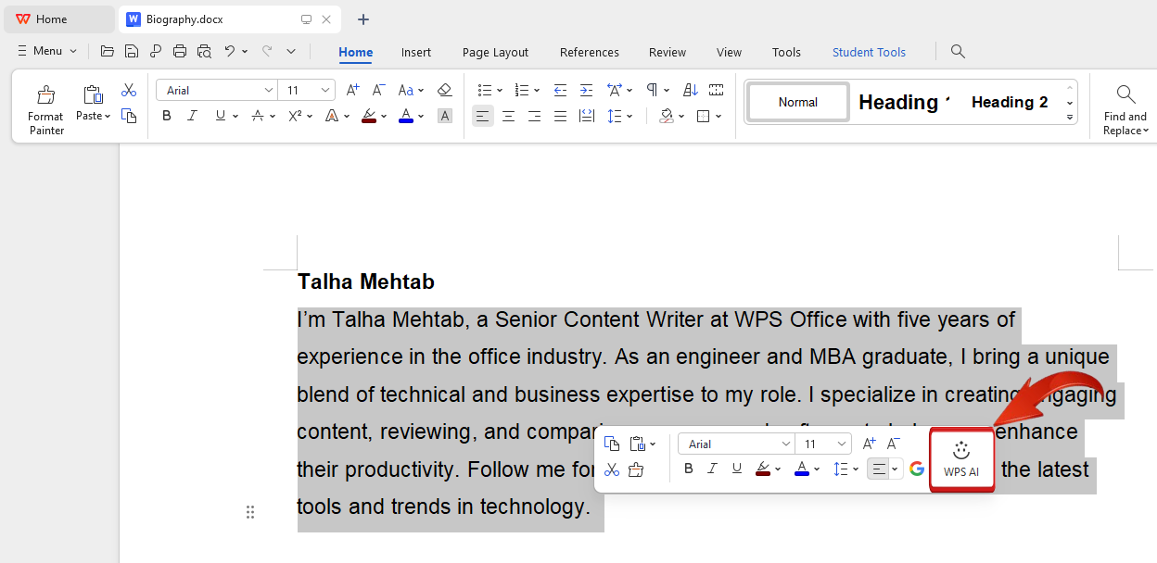Viewport: 1157px width, 563px height.
Task: Click the Sort icon in ribbon
Action: pos(690,90)
